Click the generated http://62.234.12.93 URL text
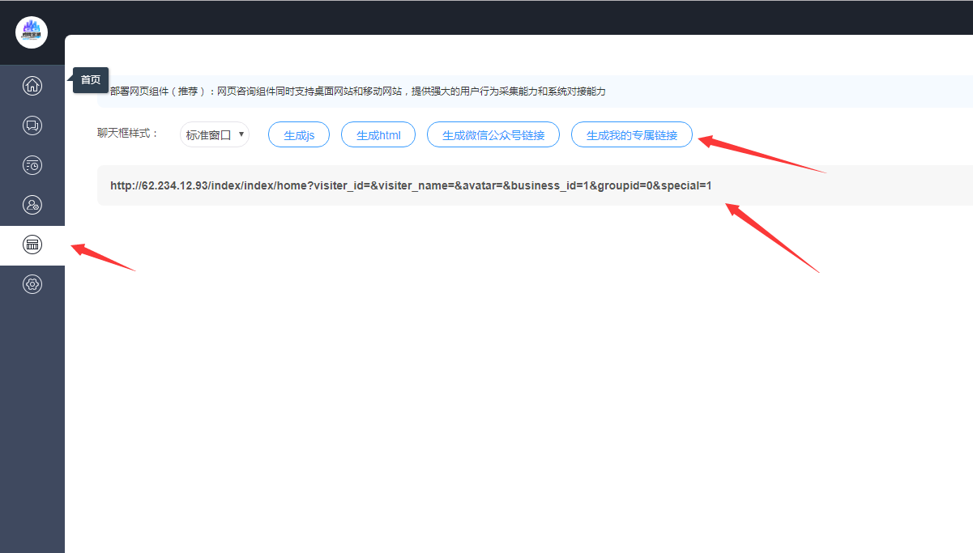Screen dimensions: 973x553 (411, 185)
